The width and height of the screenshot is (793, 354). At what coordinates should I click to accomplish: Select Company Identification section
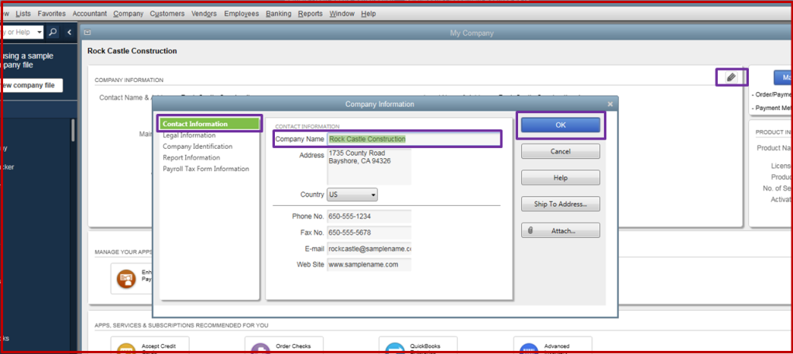point(197,146)
